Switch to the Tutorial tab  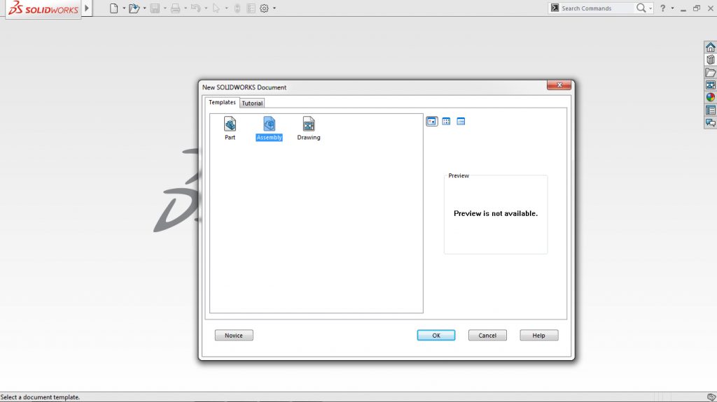pyautogui.click(x=252, y=103)
